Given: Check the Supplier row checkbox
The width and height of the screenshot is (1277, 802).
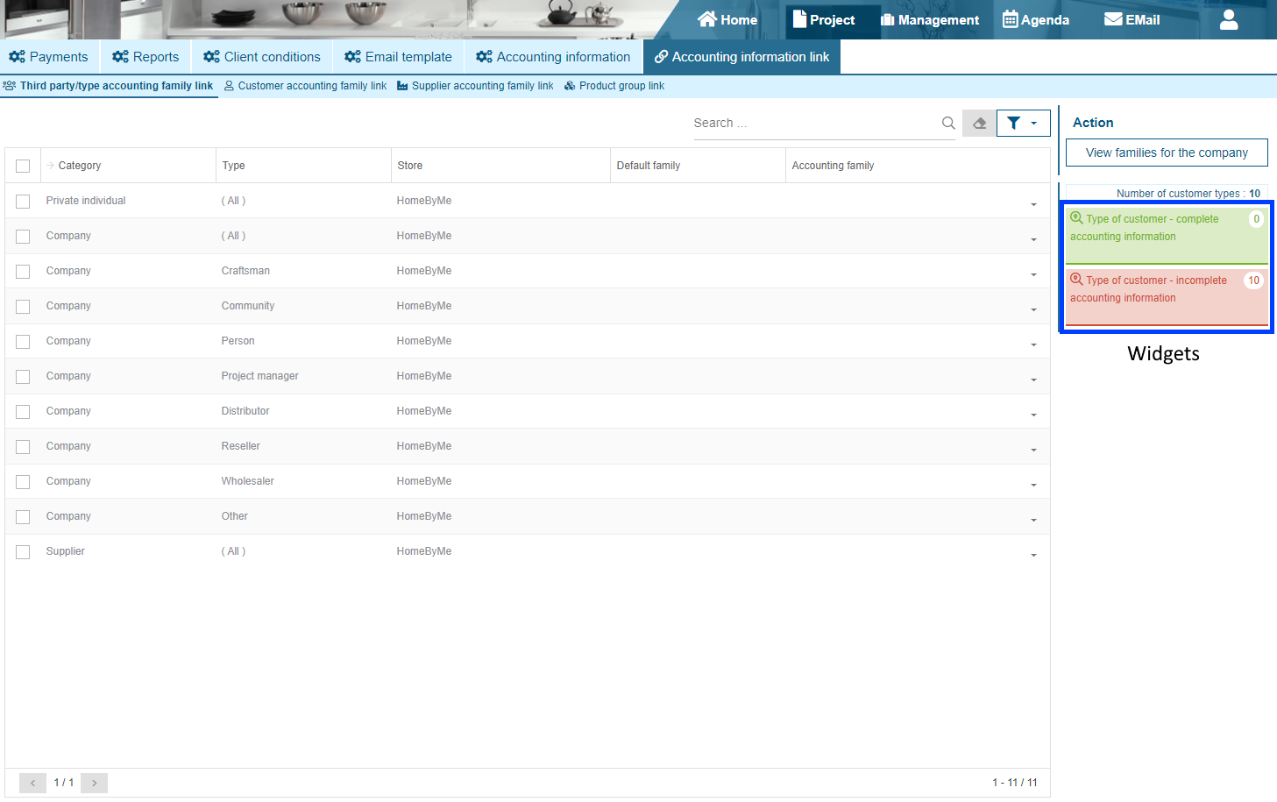Looking at the screenshot, I should [23, 552].
